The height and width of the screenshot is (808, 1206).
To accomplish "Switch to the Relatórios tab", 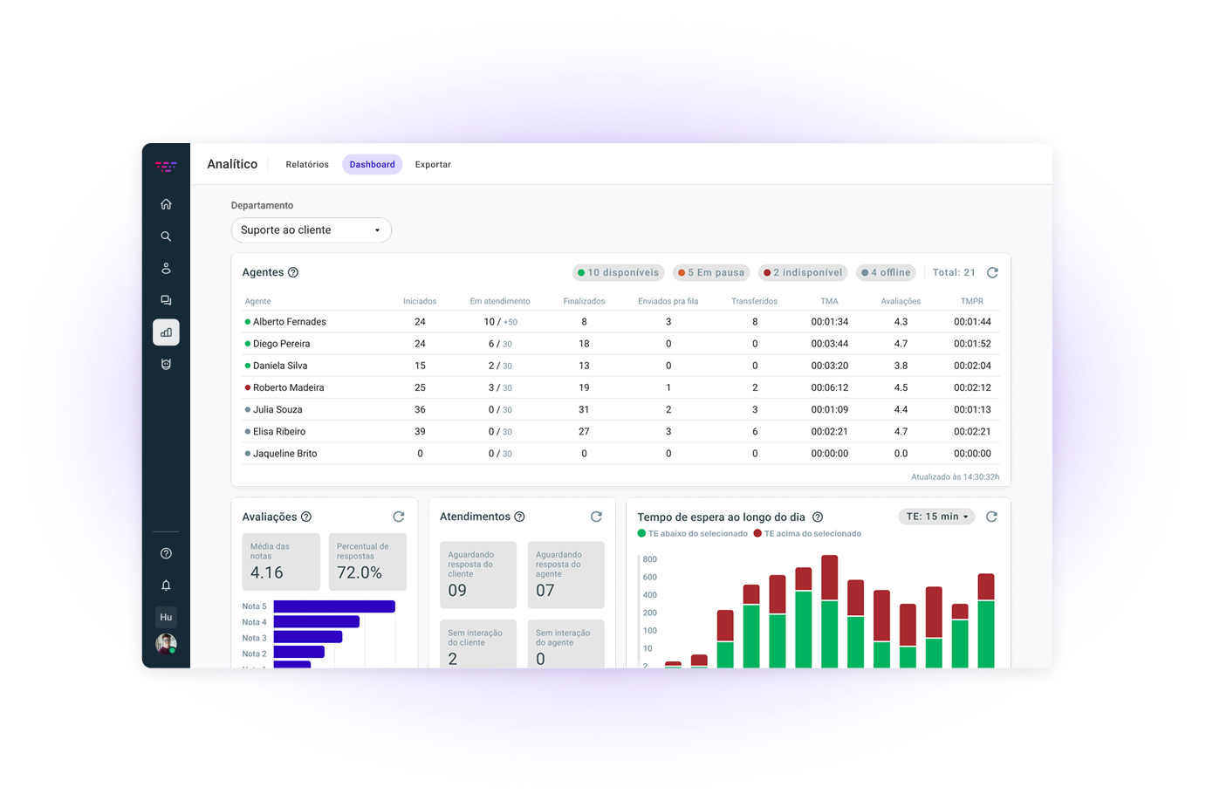I will (x=307, y=164).
